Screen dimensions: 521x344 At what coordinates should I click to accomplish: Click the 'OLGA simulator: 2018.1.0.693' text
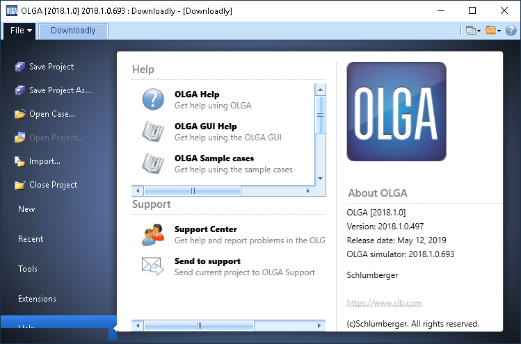click(x=401, y=254)
